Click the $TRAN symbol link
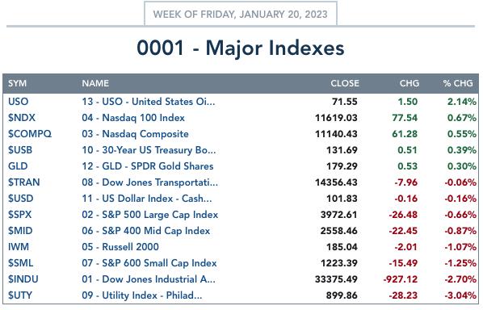Screen dimensions: 483x310 (x=23, y=182)
